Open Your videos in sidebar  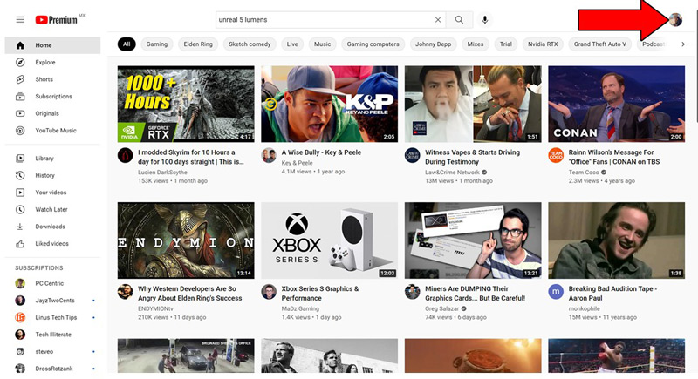52,193
